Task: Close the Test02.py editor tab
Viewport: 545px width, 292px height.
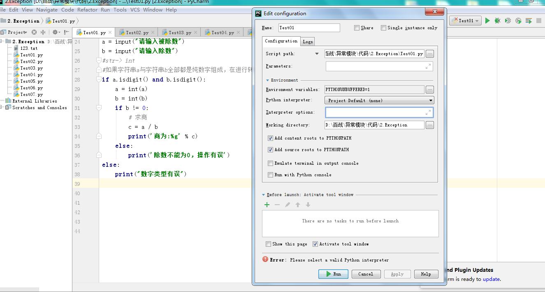Action: (x=153, y=33)
